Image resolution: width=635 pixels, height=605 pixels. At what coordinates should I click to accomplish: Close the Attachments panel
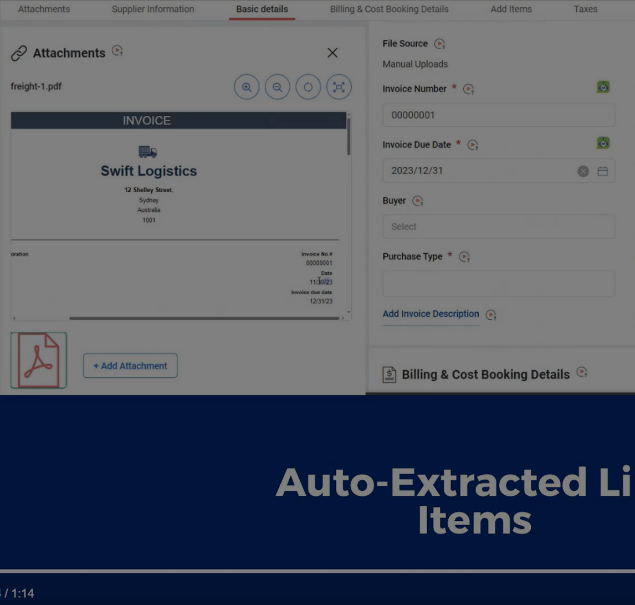[332, 53]
